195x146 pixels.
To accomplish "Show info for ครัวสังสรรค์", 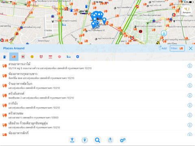I will coord(190,95).
